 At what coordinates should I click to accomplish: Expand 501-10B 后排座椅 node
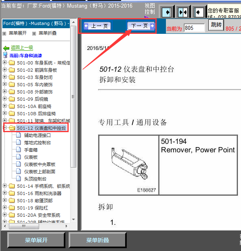[x=5, y=113]
